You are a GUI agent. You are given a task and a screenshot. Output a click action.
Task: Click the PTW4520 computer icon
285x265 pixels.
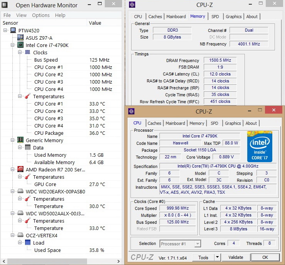click(13, 30)
